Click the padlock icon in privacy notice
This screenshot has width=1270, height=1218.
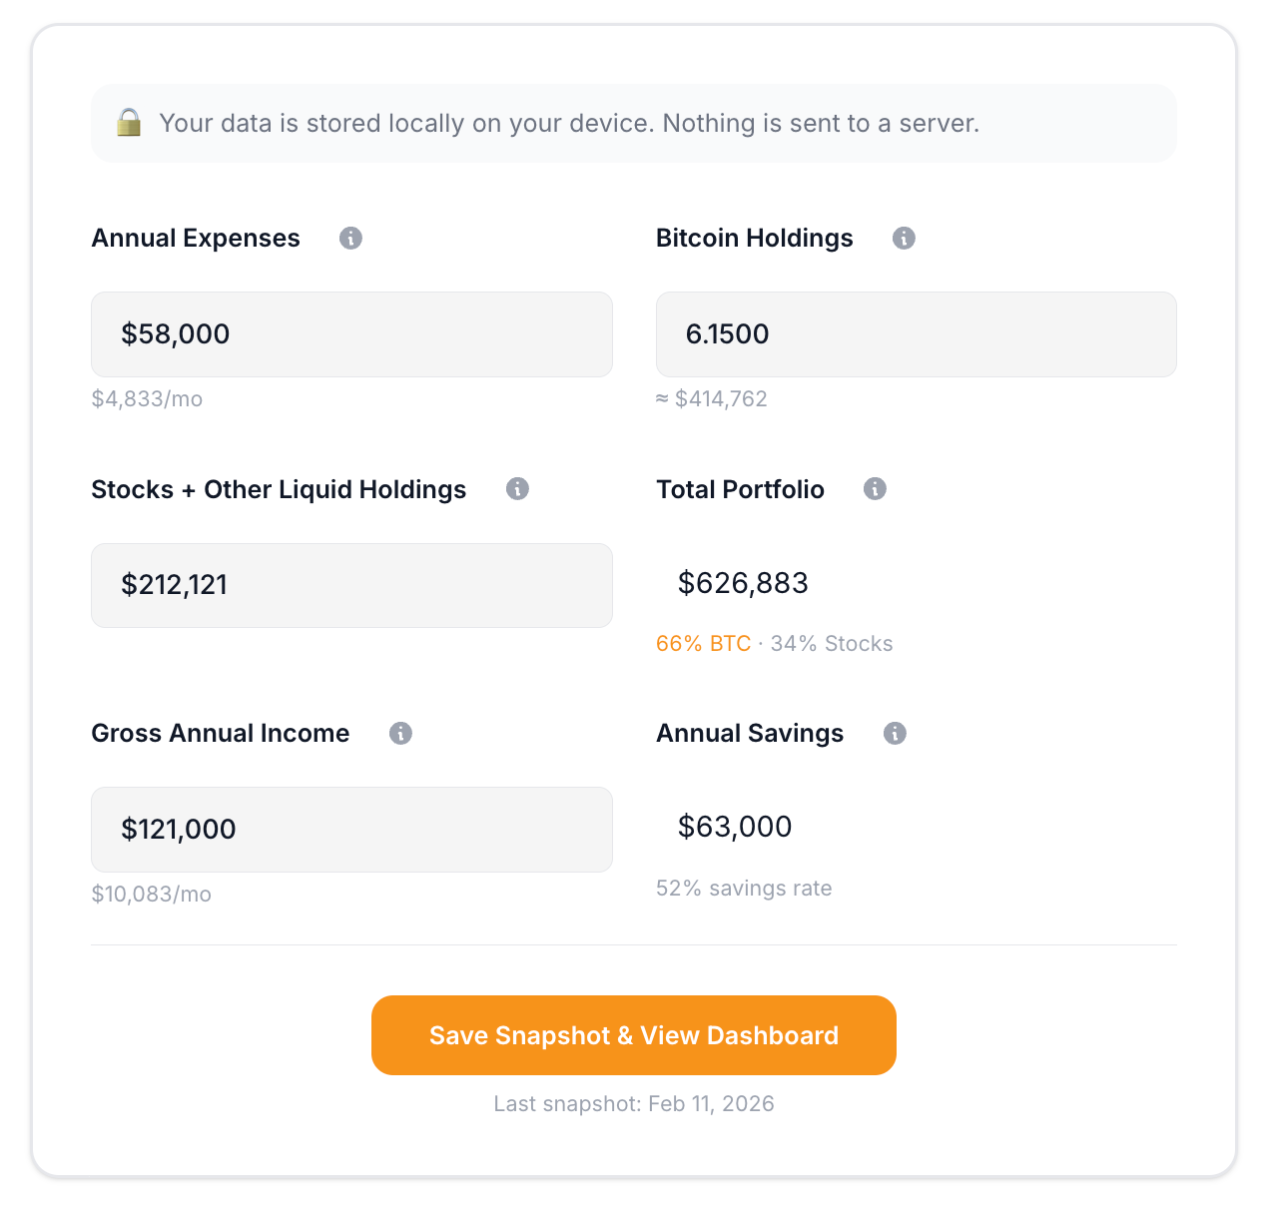tap(129, 123)
